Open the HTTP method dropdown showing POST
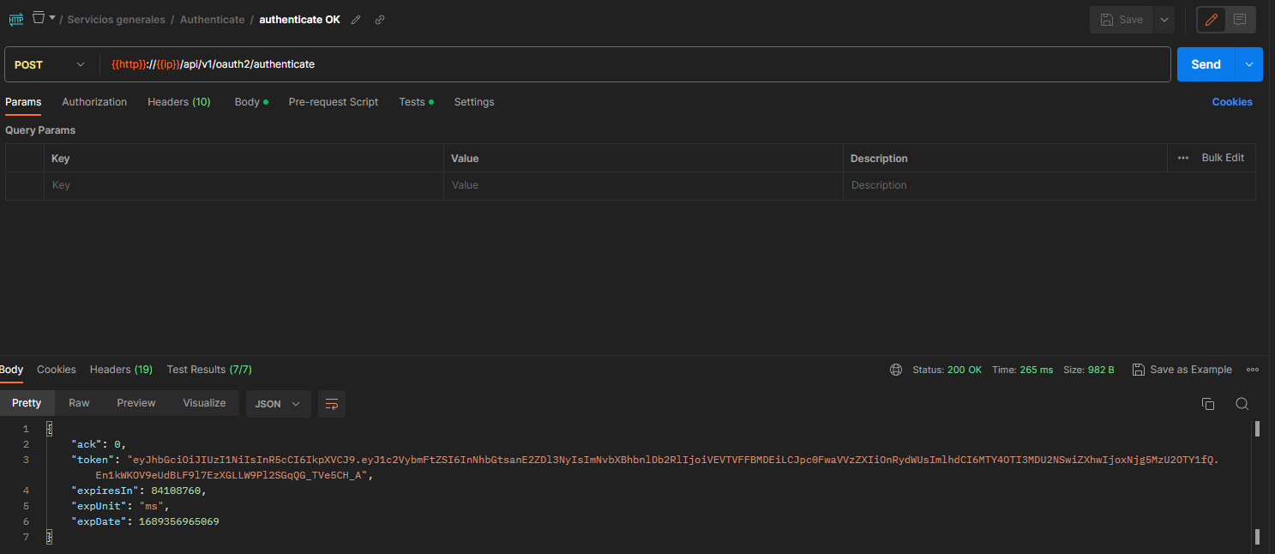 tap(51, 64)
